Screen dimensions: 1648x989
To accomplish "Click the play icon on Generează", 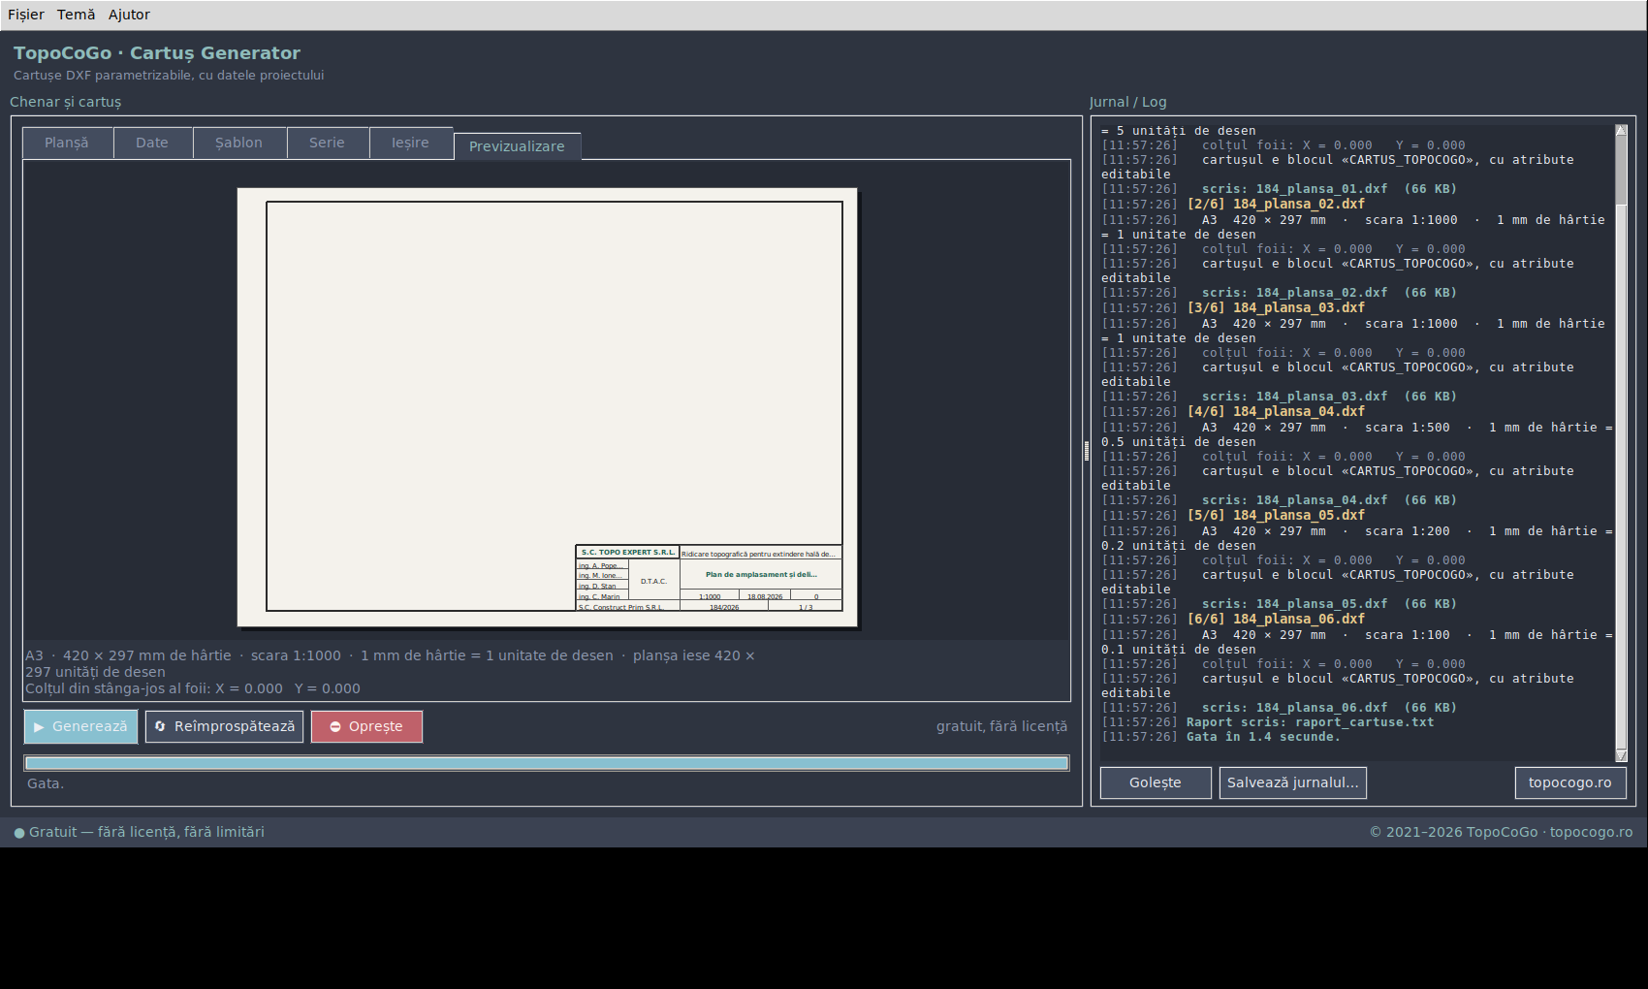I will 39,727.
